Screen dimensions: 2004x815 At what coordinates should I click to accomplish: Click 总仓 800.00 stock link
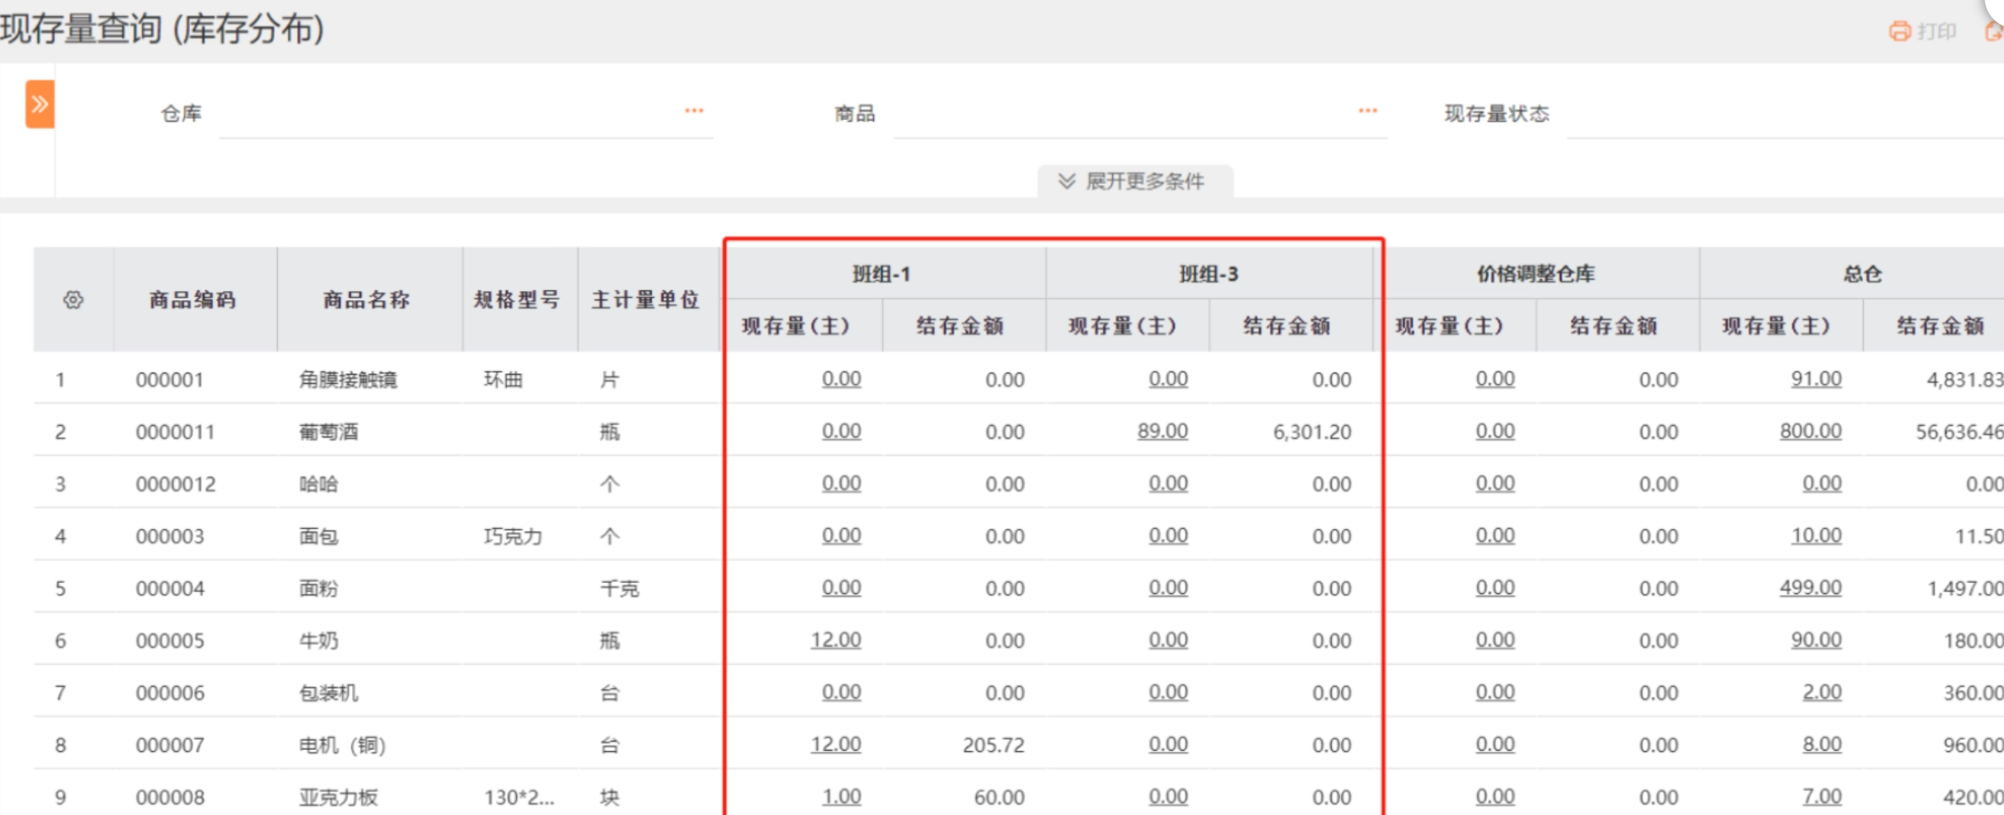[x=1810, y=431]
